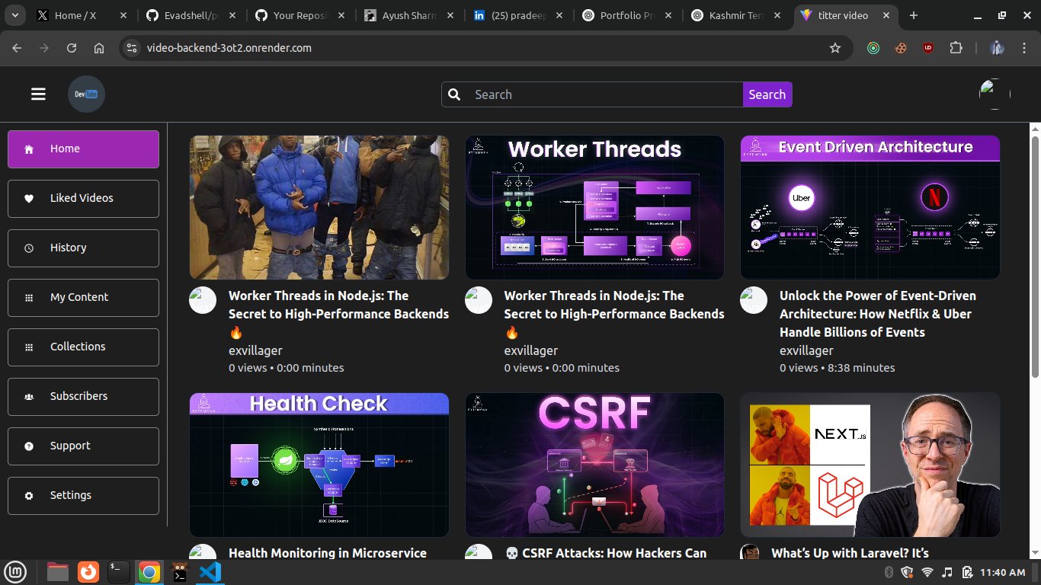
Task: Bookmark this page with star icon
Action: [x=834, y=48]
